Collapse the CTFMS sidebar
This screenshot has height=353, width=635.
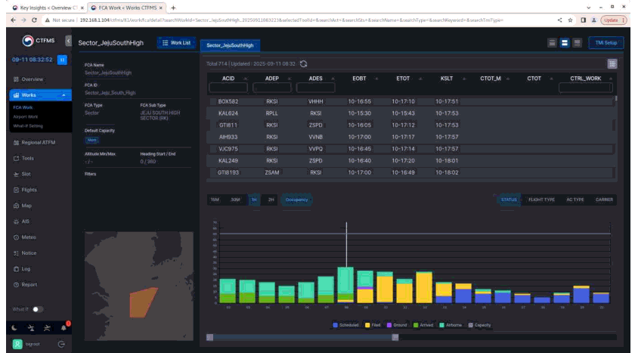coord(68,41)
